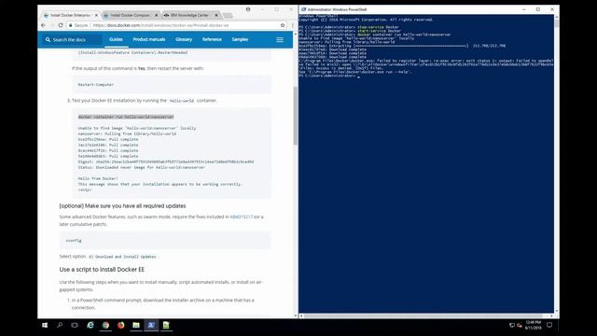Open the green Notepad++ taskbar icon
The image size is (597, 336).
166,326
